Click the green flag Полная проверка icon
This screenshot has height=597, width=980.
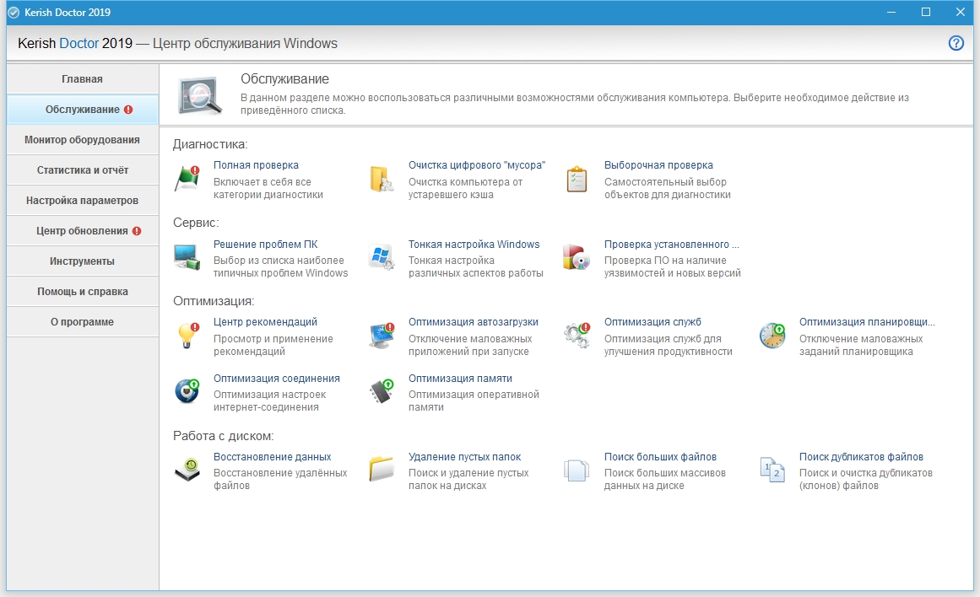tap(187, 179)
